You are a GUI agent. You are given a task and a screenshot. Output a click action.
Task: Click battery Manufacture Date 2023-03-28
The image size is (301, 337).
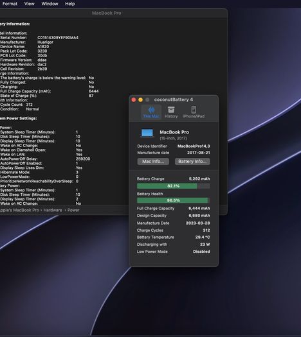(198, 223)
